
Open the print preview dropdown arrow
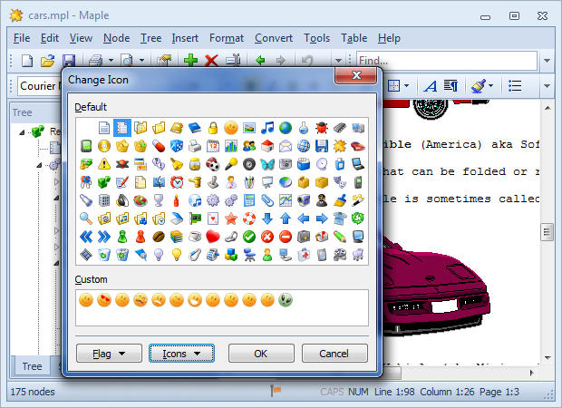(142, 60)
